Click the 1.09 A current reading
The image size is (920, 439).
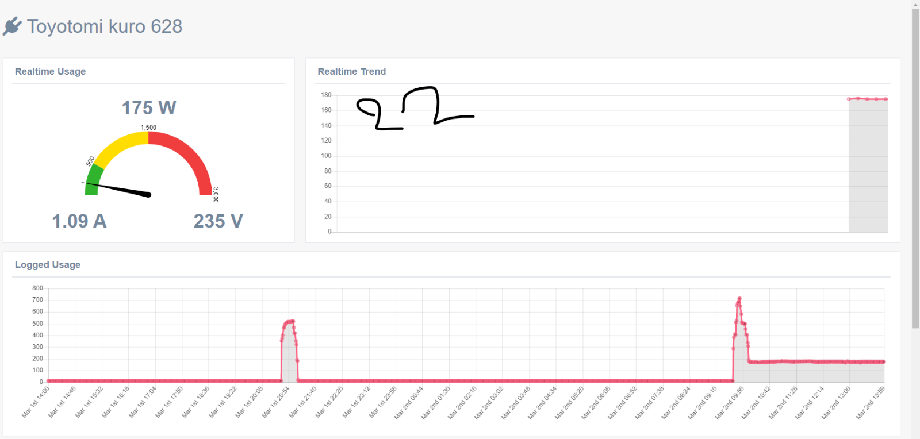point(79,221)
